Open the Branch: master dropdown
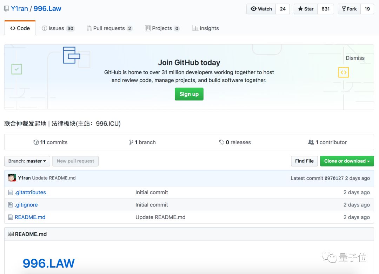This screenshot has height=274, width=379. [x=27, y=161]
